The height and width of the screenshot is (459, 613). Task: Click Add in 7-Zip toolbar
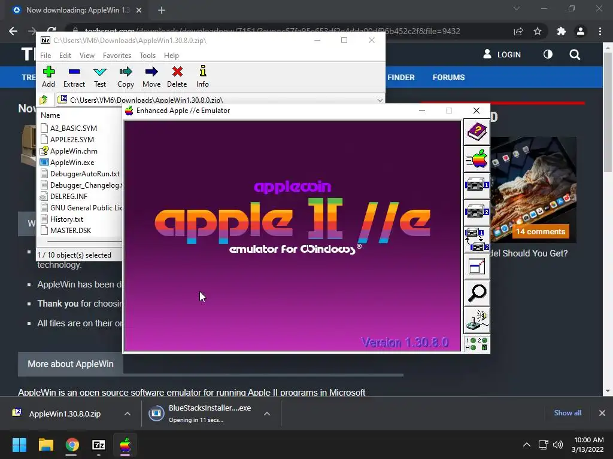pyautogui.click(x=48, y=77)
